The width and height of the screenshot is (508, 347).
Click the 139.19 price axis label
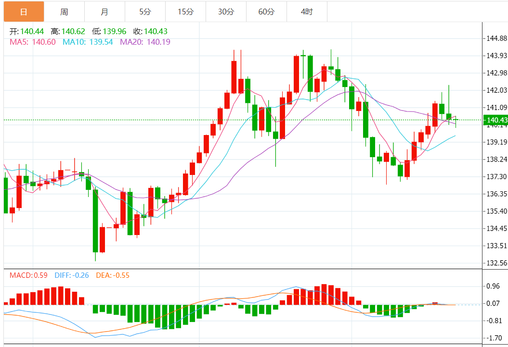click(x=496, y=142)
